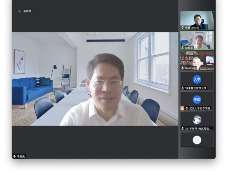Click the muted mic icon on LiYong tile

(x=183, y=28)
